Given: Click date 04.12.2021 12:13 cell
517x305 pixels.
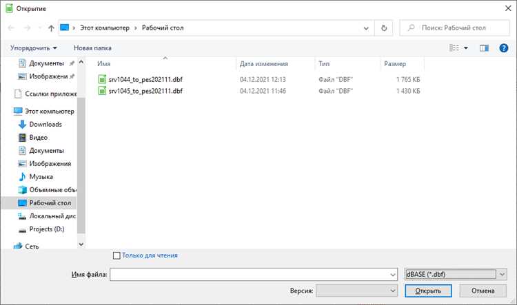Looking at the screenshot, I should coord(263,79).
